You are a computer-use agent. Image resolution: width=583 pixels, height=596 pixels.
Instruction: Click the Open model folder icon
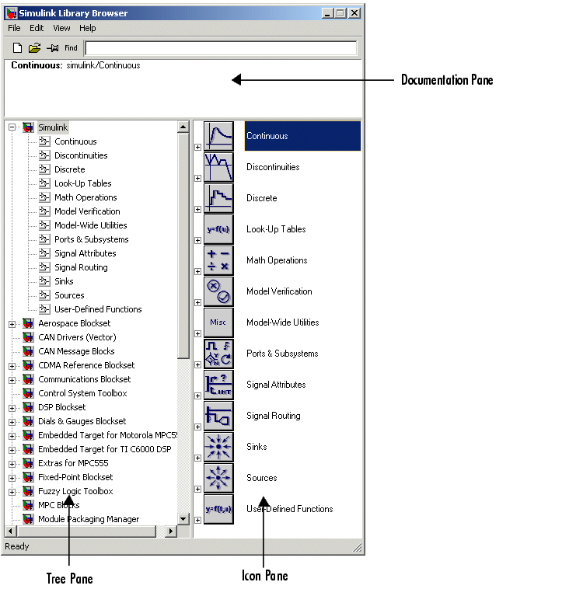pyautogui.click(x=34, y=48)
